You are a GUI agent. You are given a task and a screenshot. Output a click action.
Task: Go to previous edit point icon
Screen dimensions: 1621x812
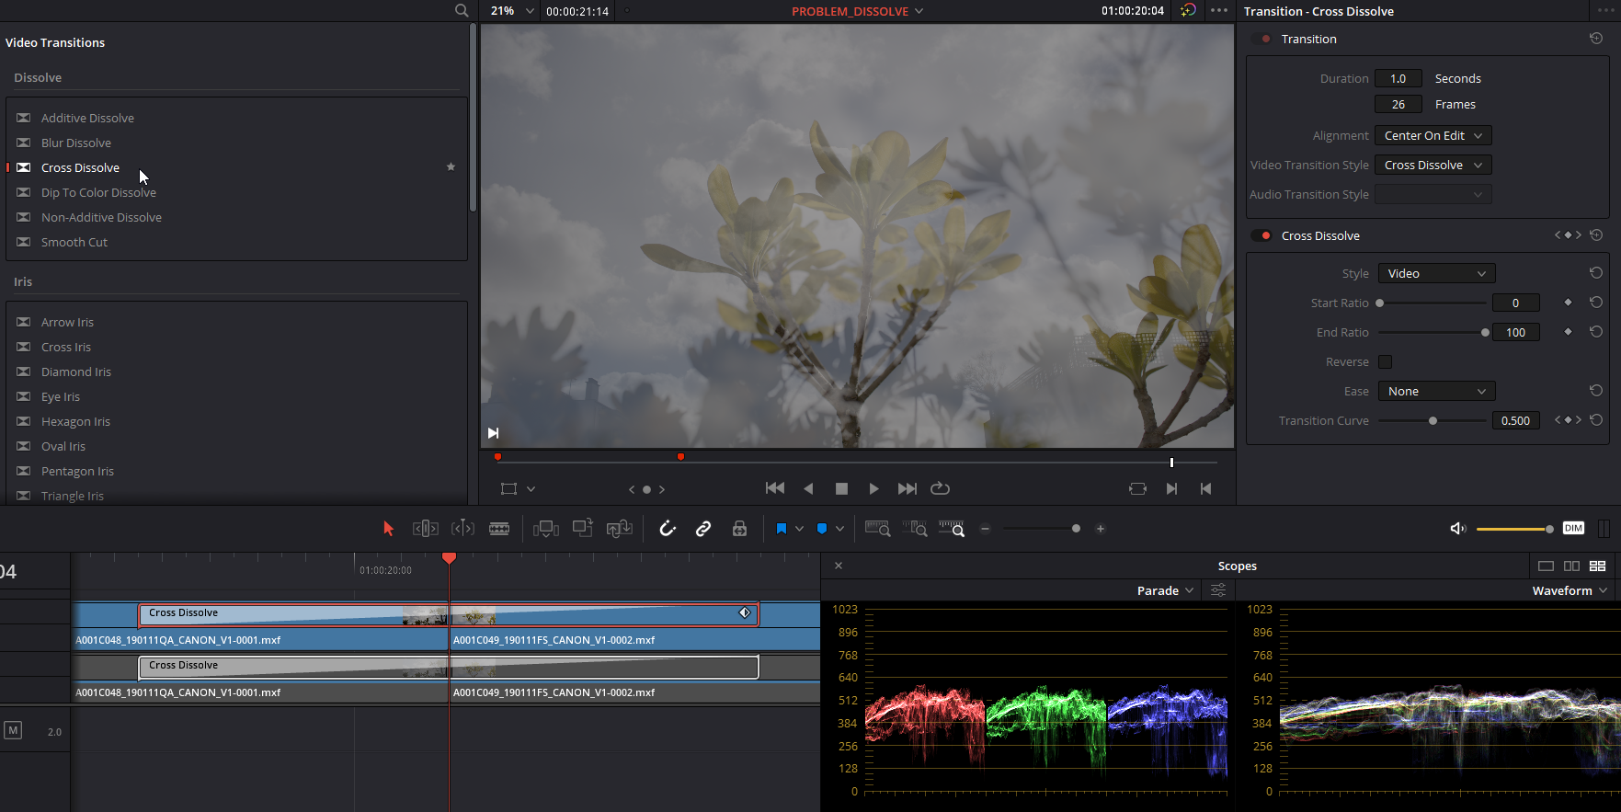tap(1205, 489)
